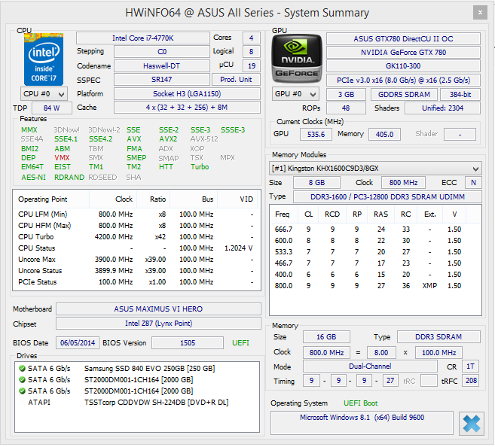This screenshot has height=447, width=495.
Task: Click the SR147 SSPEC field
Action: pyautogui.click(x=162, y=80)
